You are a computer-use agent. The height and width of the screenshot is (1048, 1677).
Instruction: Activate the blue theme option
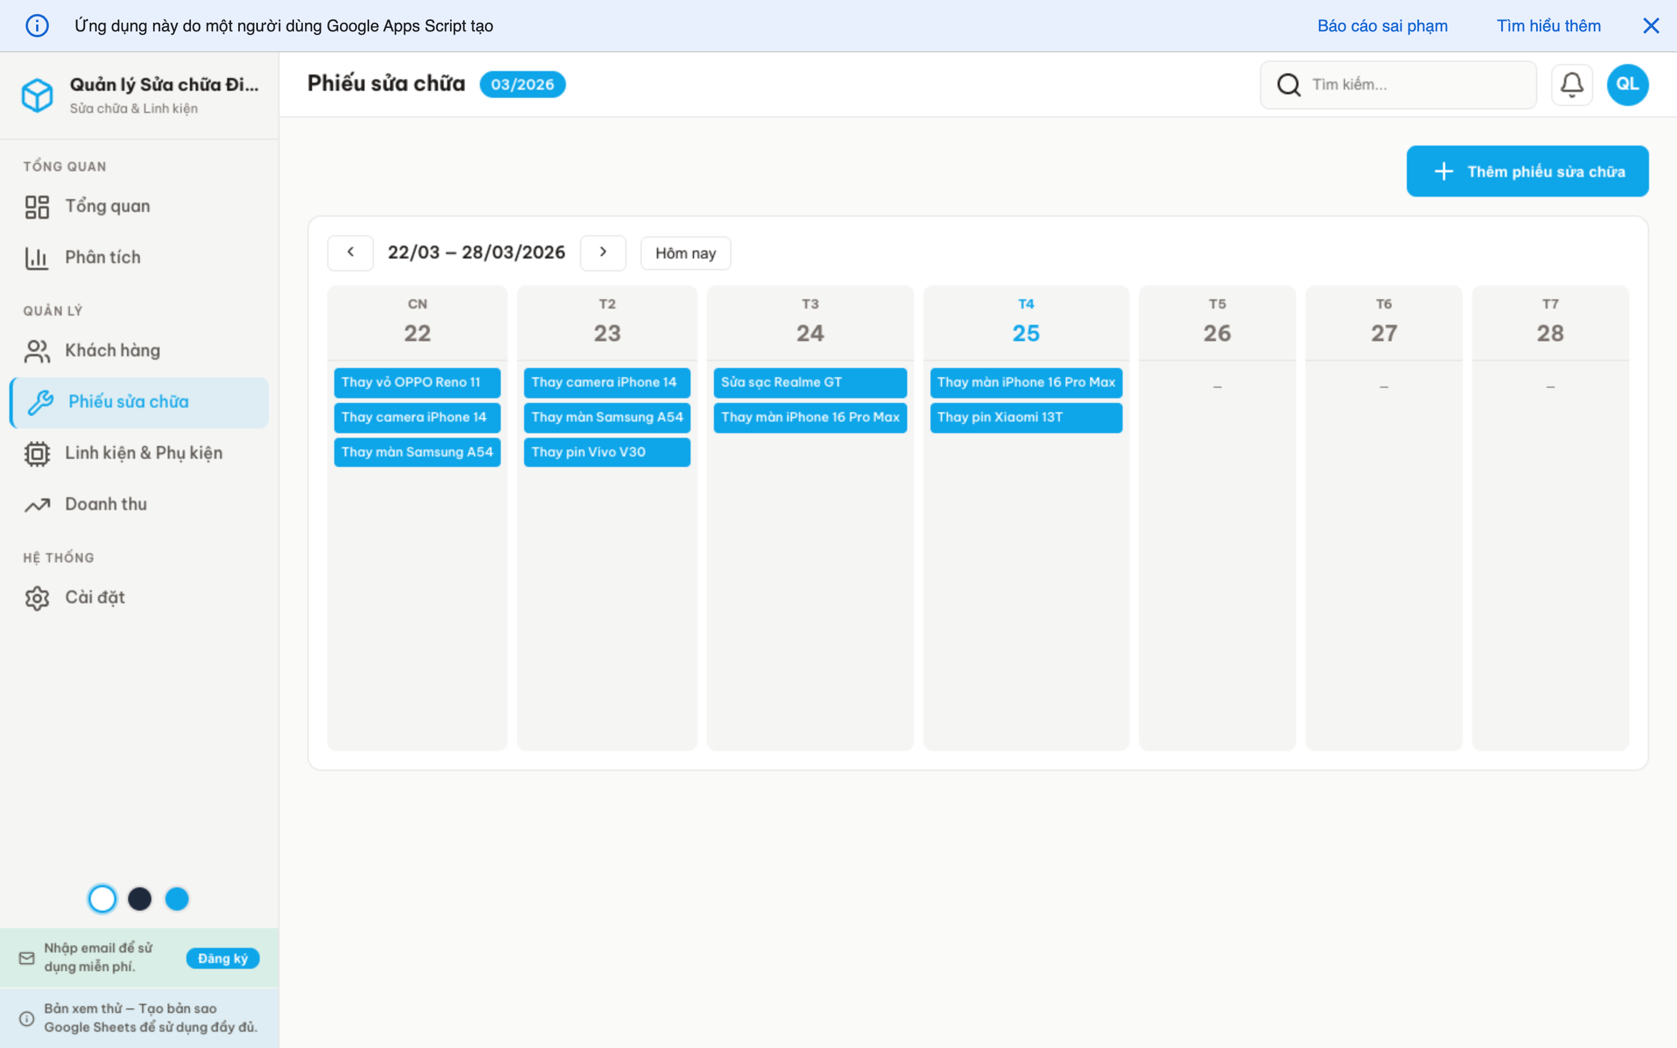pyautogui.click(x=178, y=898)
